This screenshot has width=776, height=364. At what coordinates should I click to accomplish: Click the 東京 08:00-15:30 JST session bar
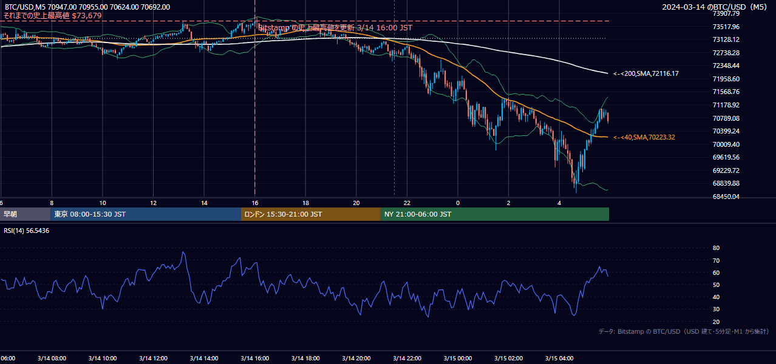(146, 214)
